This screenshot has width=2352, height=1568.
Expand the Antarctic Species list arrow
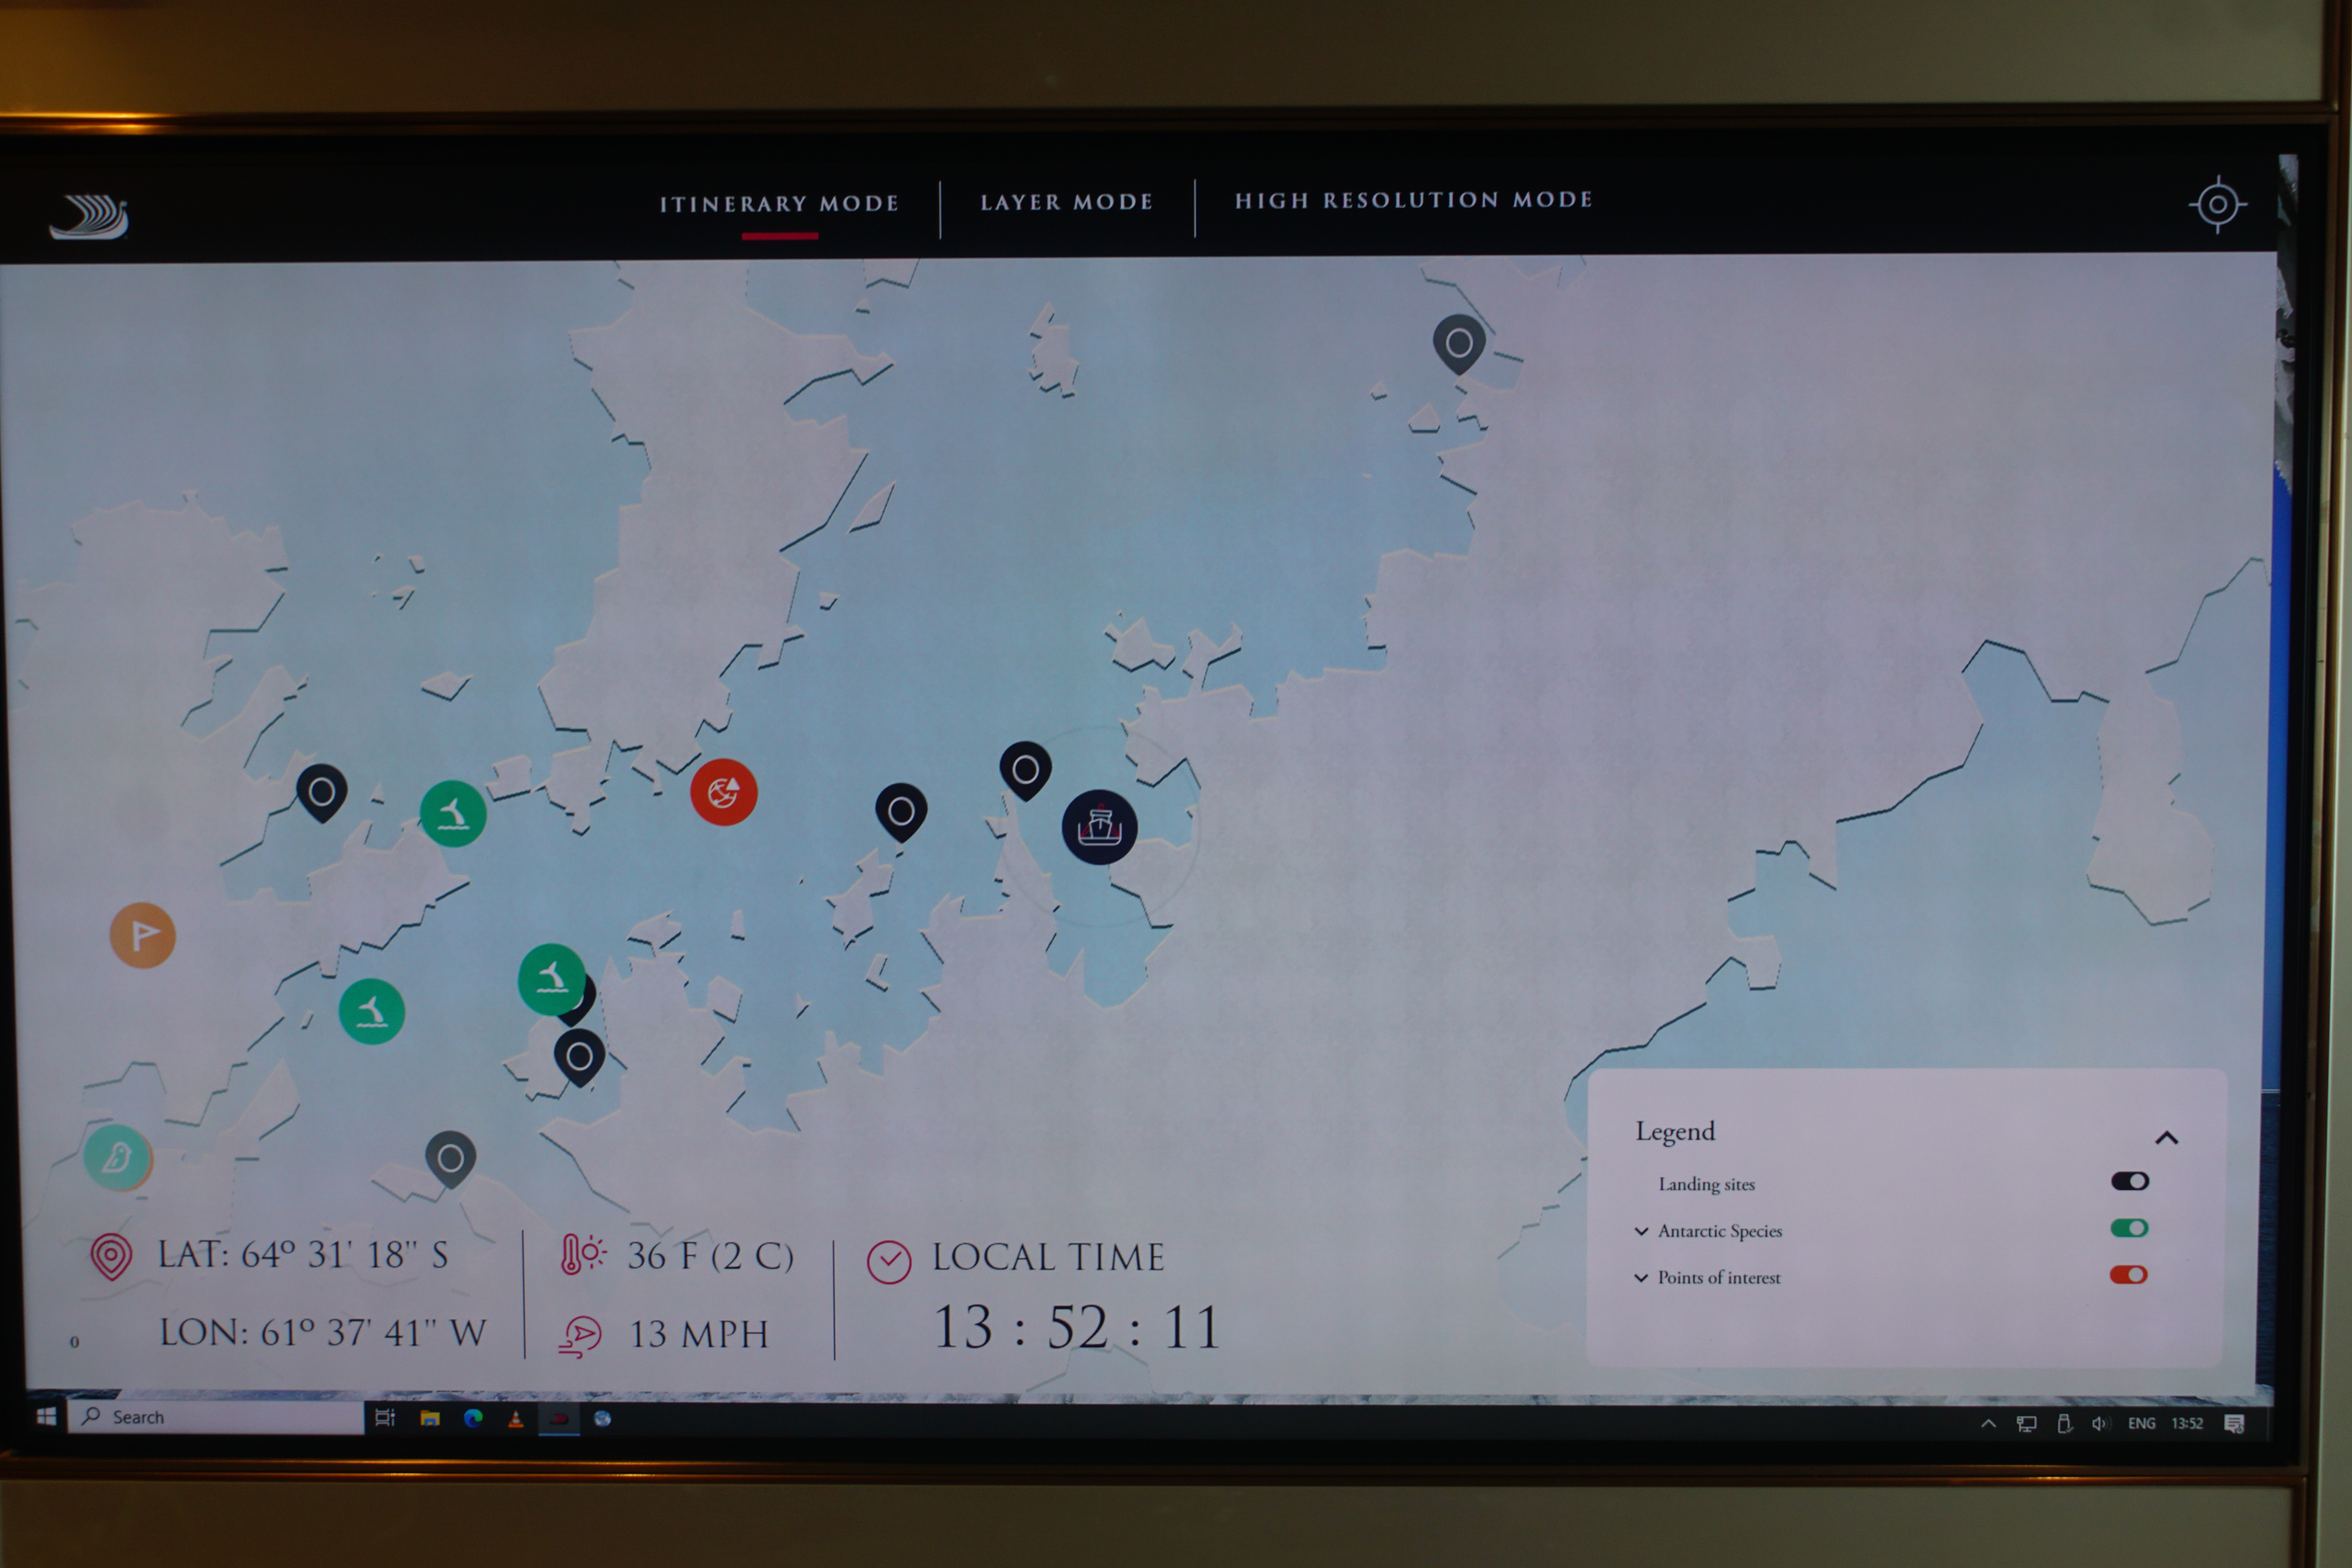(x=1641, y=1231)
